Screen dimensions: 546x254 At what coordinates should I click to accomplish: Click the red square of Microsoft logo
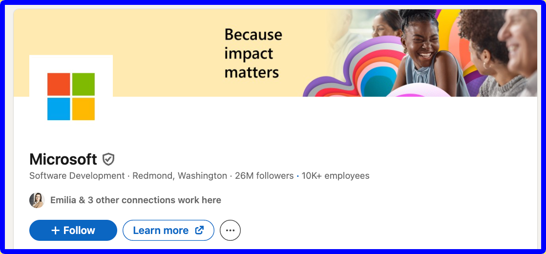point(59,84)
